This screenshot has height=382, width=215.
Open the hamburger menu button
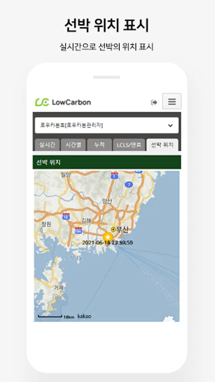click(x=172, y=101)
